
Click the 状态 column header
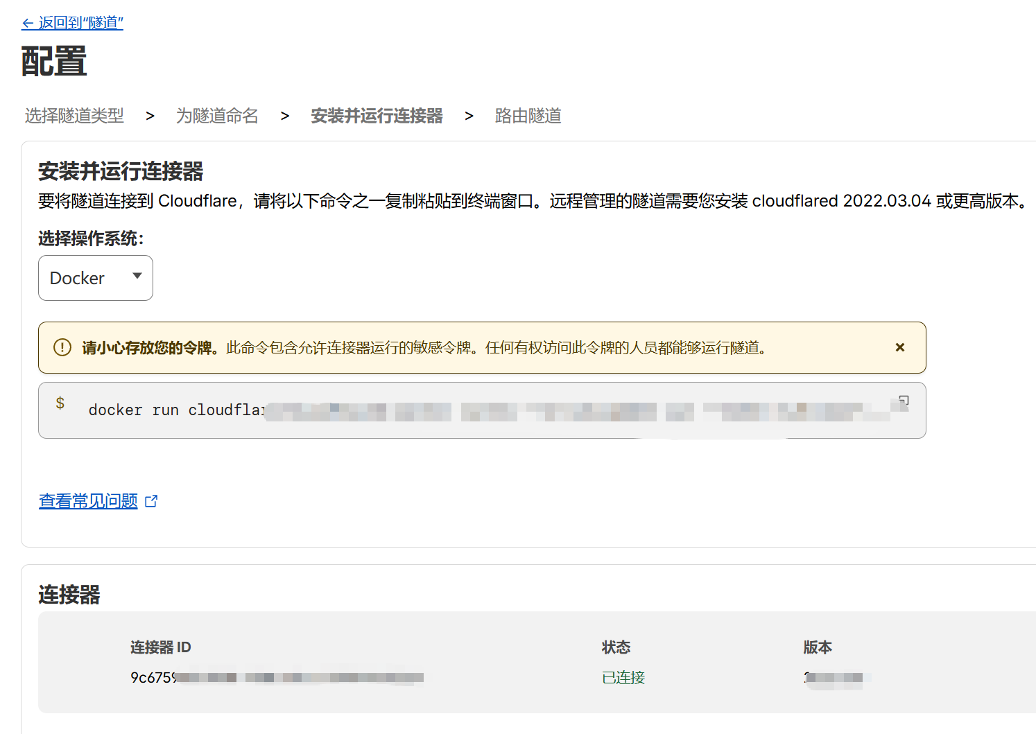click(x=616, y=647)
